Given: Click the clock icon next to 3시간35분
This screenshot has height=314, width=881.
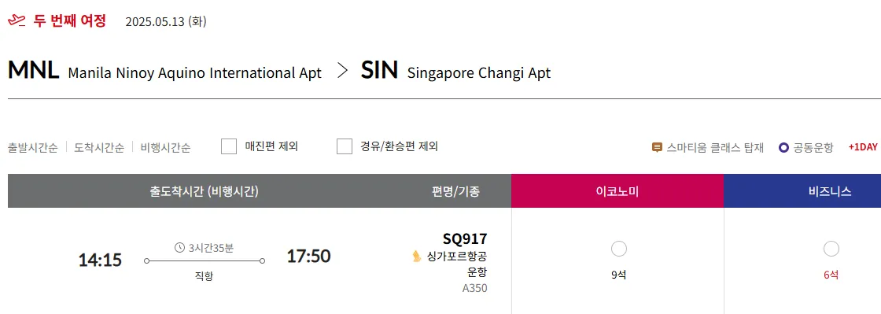Looking at the screenshot, I should [180, 247].
